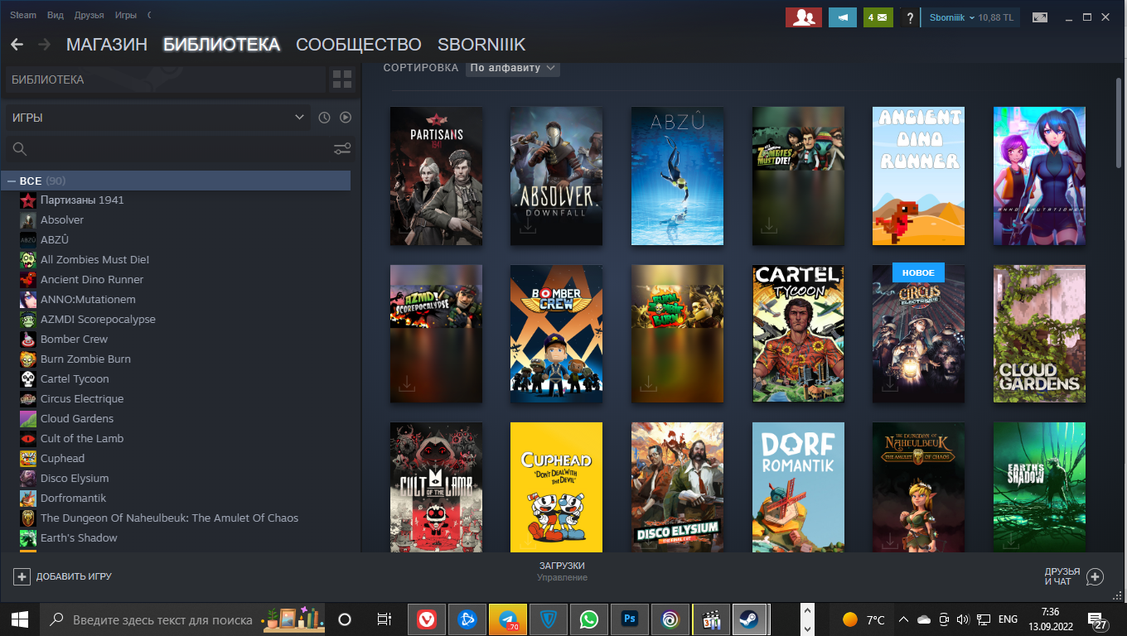The image size is (1127, 636).
Task: Click the Steam taskbar icon
Action: pos(748,619)
